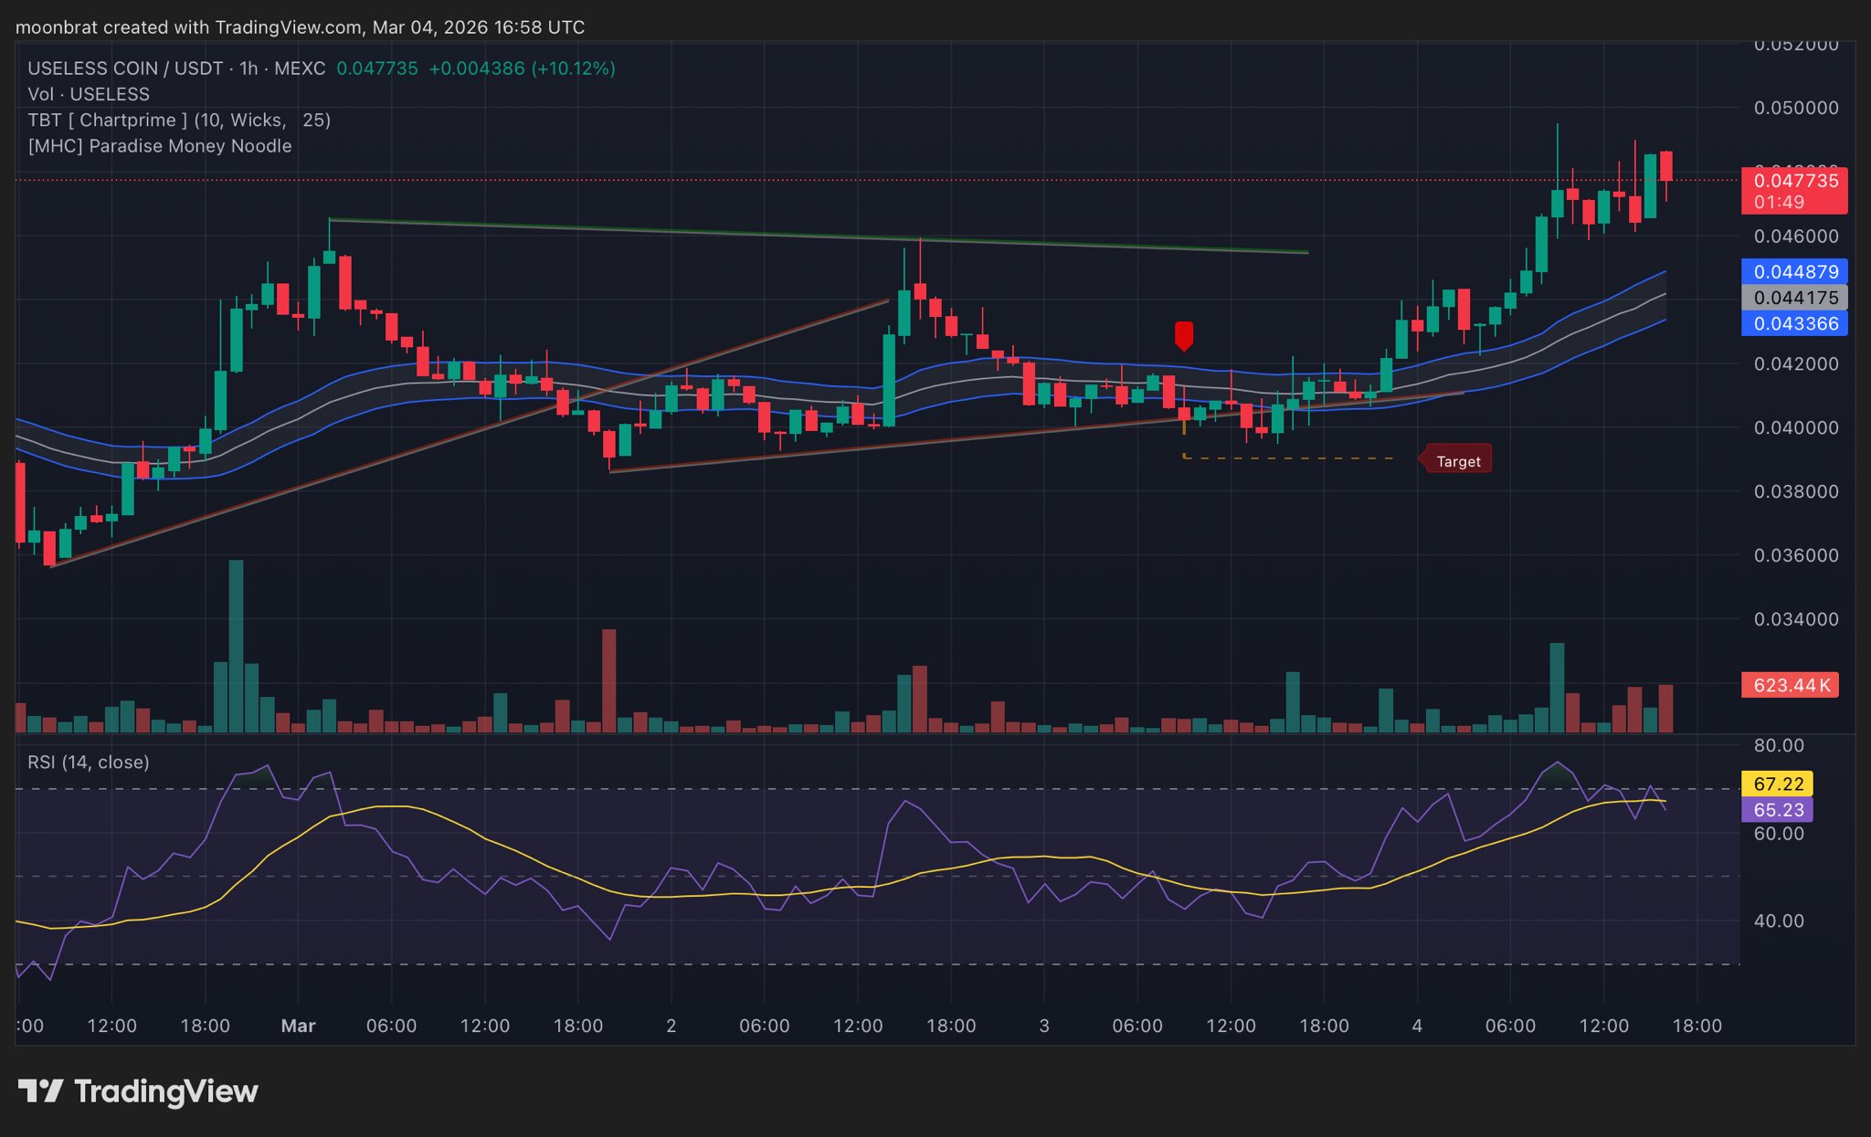Click the gray 0.044175 midline label
The height and width of the screenshot is (1137, 1871).
[x=1794, y=297]
